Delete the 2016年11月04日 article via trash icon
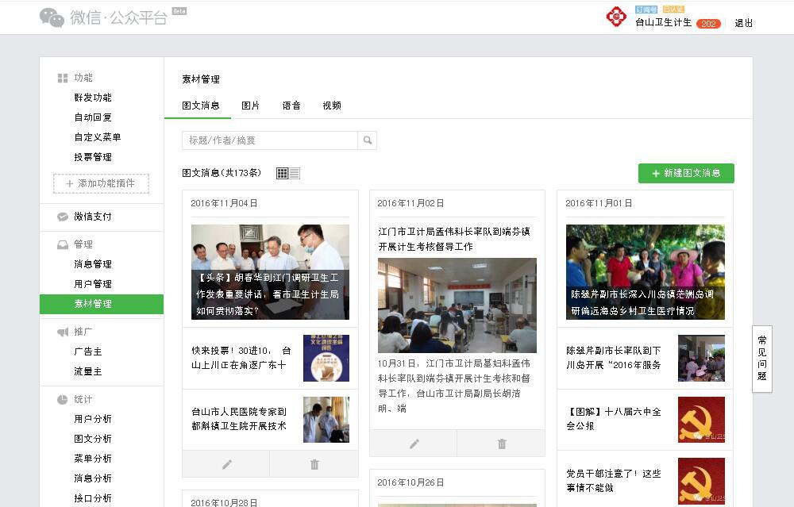The image size is (794, 507). (314, 464)
